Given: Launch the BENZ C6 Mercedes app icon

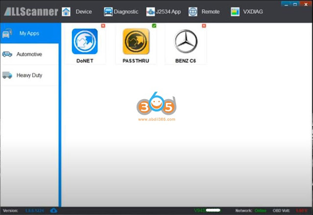Looking at the screenshot, I should pos(186,42).
